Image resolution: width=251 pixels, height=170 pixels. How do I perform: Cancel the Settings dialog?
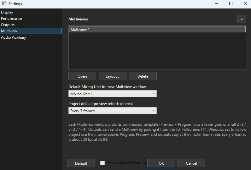click(x=191, y=163)
